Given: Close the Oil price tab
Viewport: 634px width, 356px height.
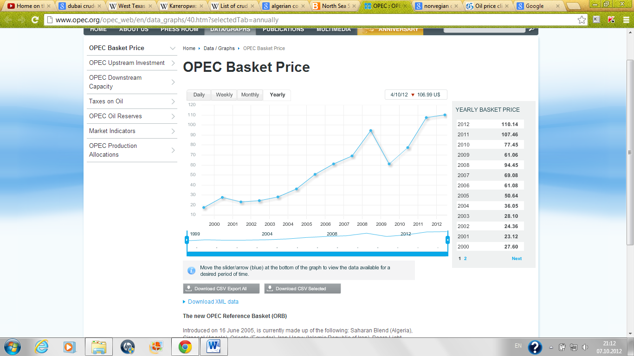Looking at the screenshot, I should pyautogui.click(x=507, y=6).
